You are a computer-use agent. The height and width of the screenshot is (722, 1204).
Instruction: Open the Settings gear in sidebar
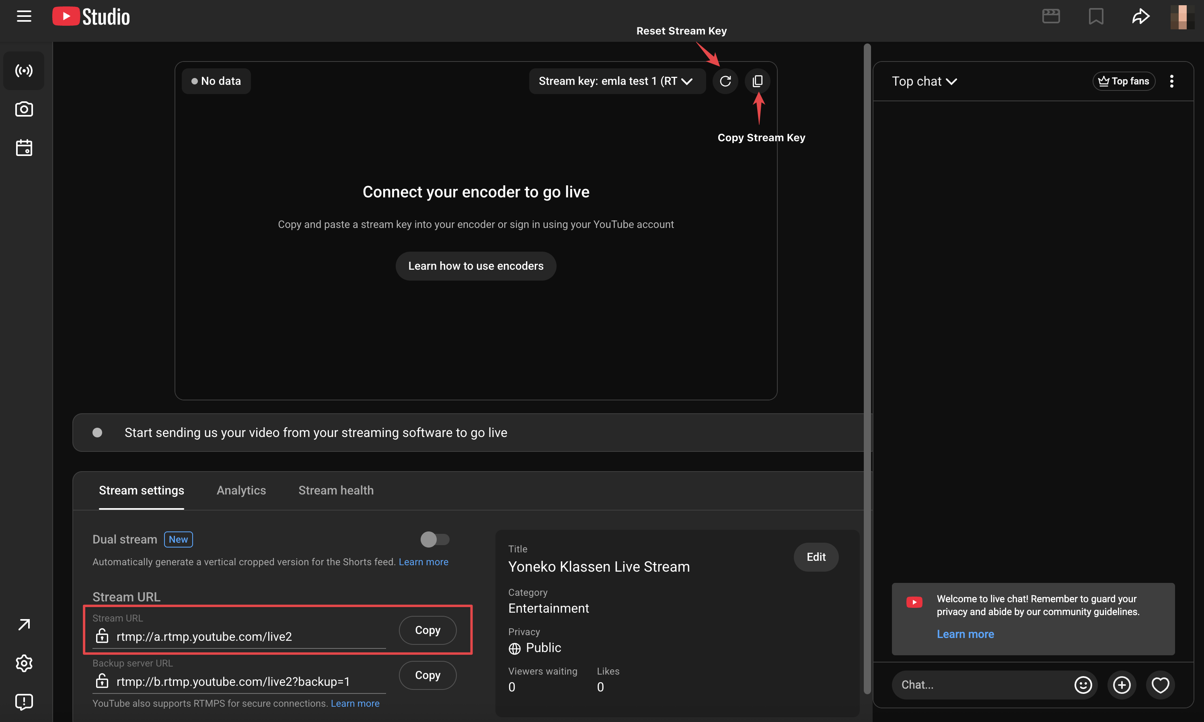click(x=24, y=663)
